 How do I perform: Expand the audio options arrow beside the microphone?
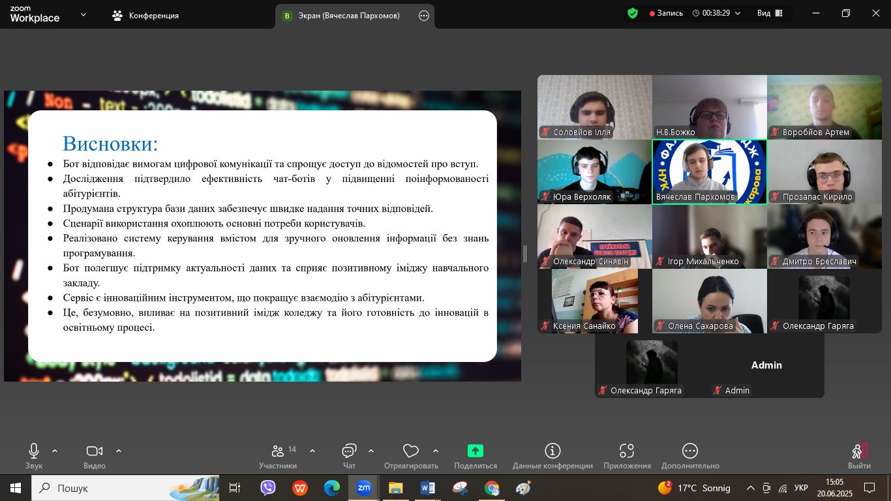(55, 451)
